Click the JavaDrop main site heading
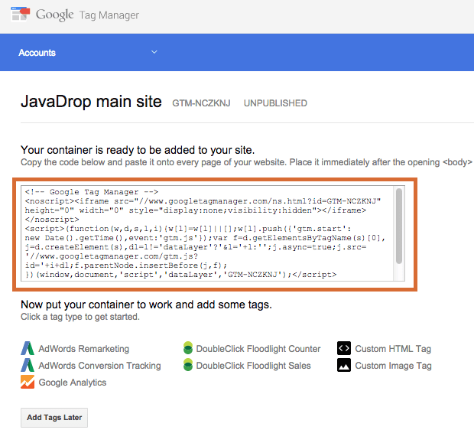Viewport: 474px width, 443px height. 91,101
